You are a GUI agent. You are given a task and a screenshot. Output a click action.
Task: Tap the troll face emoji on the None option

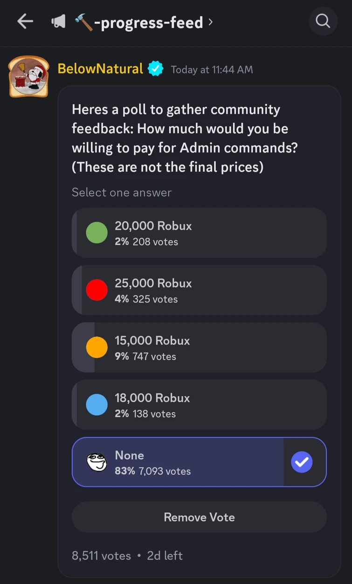tap(97, 462)
